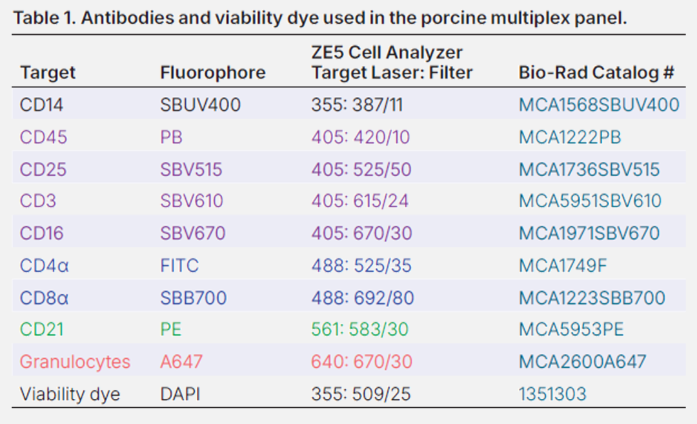Viewport: 697px width, 424px height.
Task: Open the MCA5953PE catalog link
Action: (571, 329)
